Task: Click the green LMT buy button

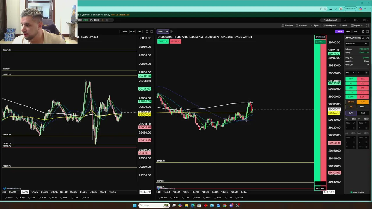Action: [351, 88]
